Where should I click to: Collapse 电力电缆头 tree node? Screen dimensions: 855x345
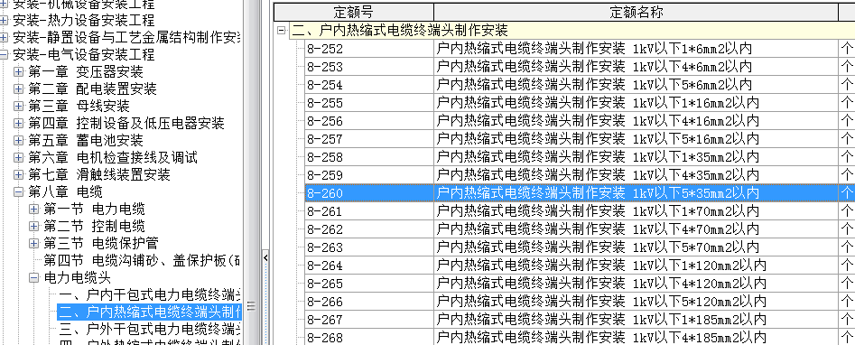click(x=34, y=277)
